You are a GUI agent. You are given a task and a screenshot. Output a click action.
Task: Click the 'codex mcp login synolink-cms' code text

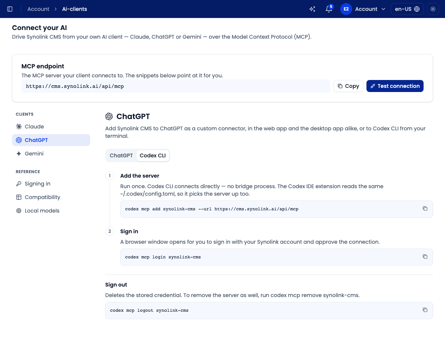(x=163, y=257)
